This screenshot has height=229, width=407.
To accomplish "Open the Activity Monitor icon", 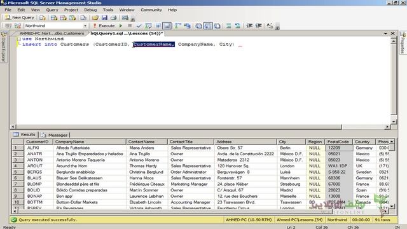I will pyautogui.click(x=125, y=18).
